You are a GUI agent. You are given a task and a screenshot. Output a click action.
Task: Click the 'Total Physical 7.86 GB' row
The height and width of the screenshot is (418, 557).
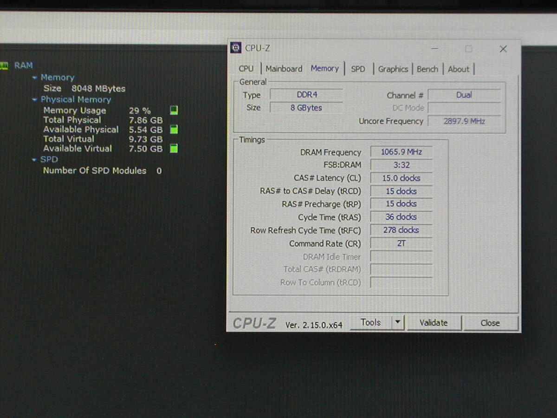click(x=103, y=120)
